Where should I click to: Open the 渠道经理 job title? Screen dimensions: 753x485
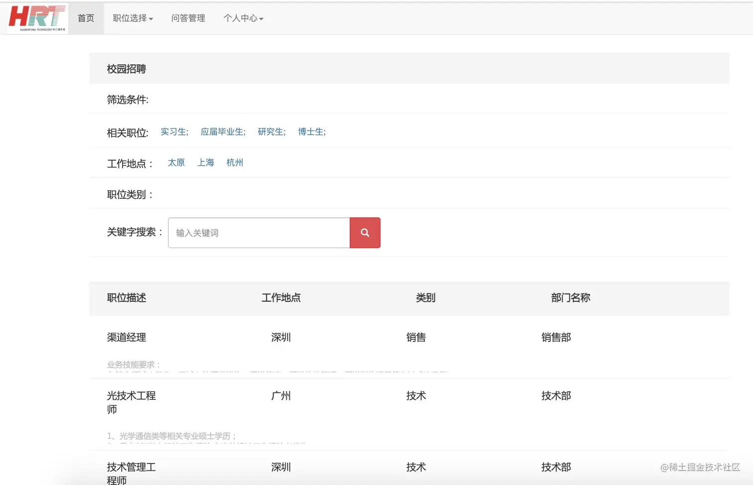(x=126, y=337)
